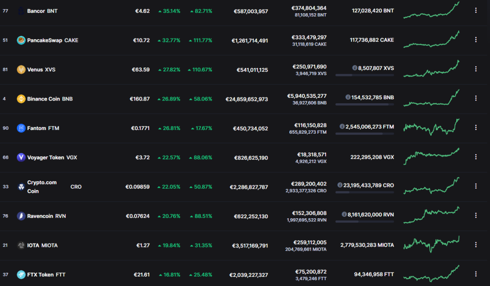Click Fantom 24h change 26.81%
This screenshot has height=286, width=490.
pyautogui.click(x=169, y=128)
